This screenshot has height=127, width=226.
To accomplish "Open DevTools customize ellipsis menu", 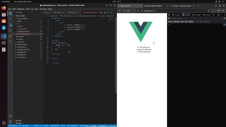I will 221,15.
